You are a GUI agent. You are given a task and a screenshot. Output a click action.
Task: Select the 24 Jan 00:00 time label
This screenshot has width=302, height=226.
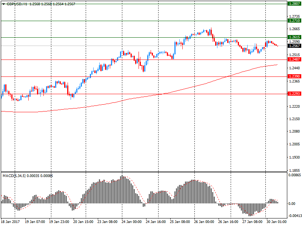coord(131,221)
